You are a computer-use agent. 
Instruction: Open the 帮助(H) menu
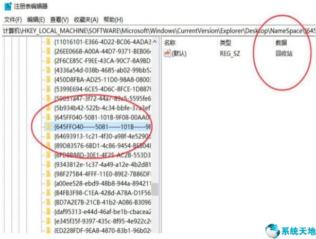[x=113, y=20]
